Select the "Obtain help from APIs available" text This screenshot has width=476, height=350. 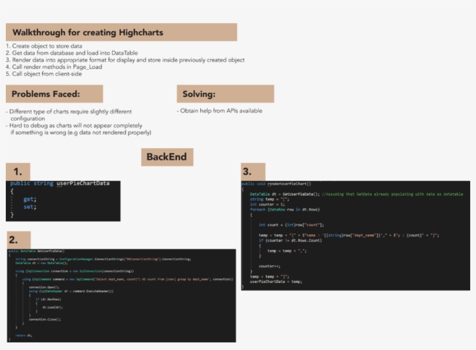219,111
